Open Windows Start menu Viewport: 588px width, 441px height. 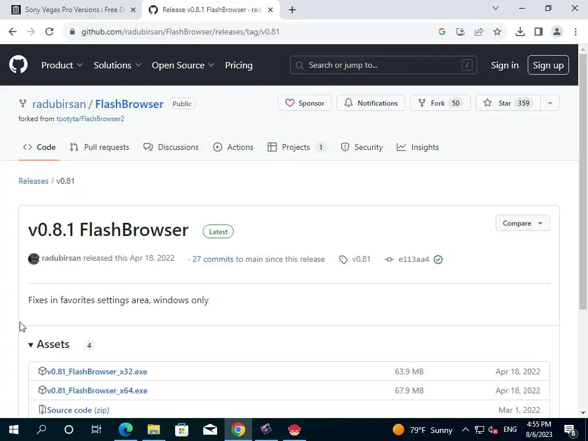(x=14, y=430)
